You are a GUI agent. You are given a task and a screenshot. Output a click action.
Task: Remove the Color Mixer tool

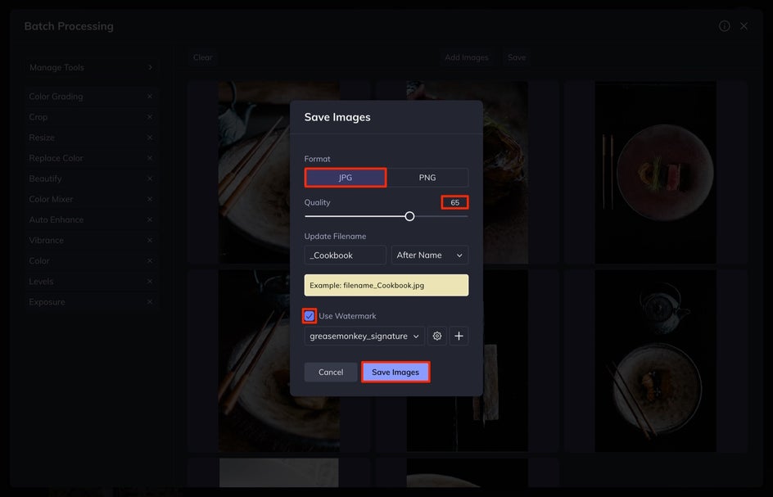[x=150, y=199]
